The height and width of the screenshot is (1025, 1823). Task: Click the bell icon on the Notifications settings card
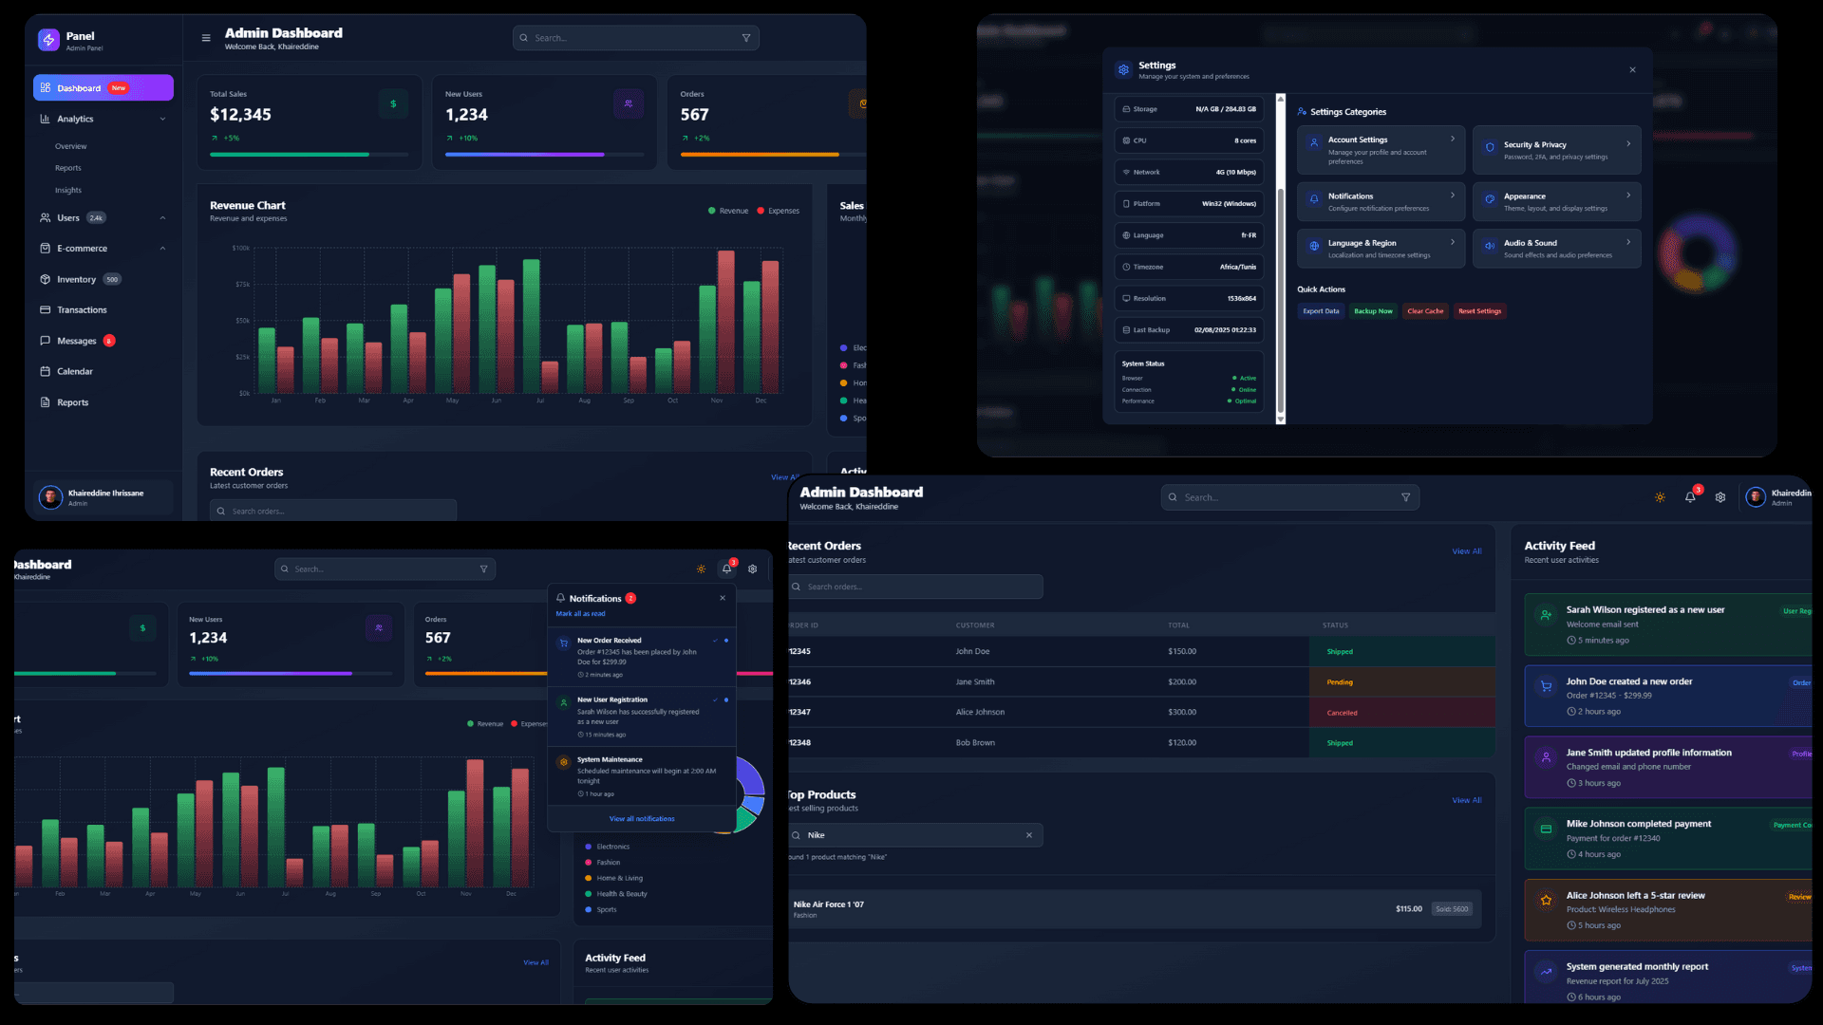(x=1314, y=199)
